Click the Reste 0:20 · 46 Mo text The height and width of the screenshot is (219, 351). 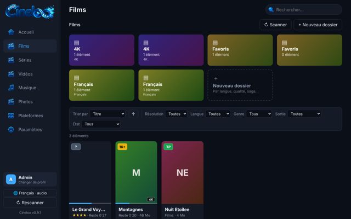[x=134, y=215]
